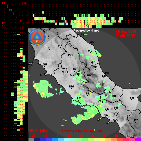Click the RI city label
The image size is (141, 141).
point(79,74)
